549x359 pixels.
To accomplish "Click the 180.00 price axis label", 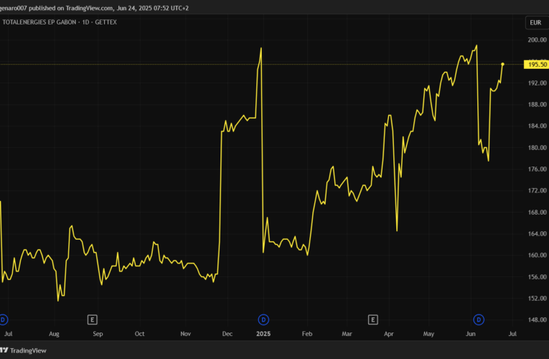I will pyautogui.click(x=537, y=147).
